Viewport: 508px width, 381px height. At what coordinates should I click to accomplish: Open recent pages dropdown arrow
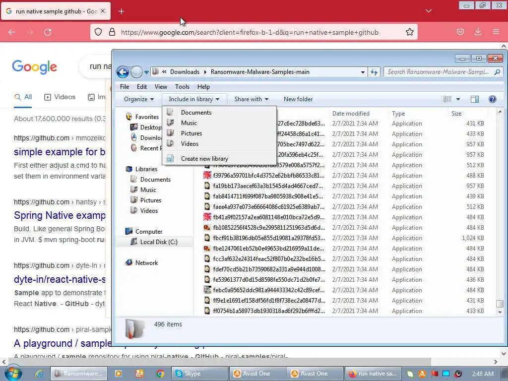tap(146, 72)
